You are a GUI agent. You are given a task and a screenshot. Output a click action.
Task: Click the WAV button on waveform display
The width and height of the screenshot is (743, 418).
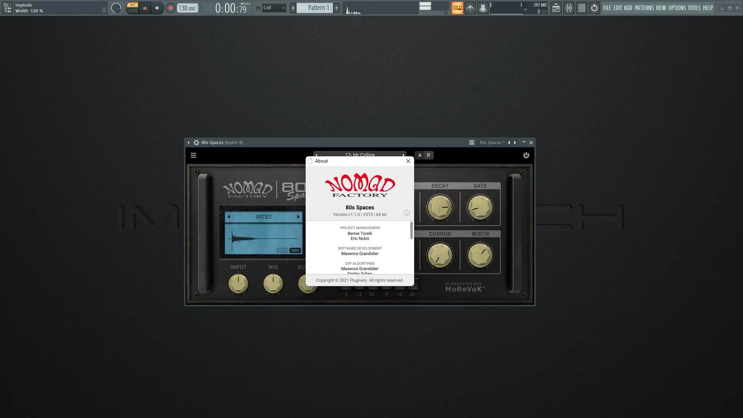295,250
